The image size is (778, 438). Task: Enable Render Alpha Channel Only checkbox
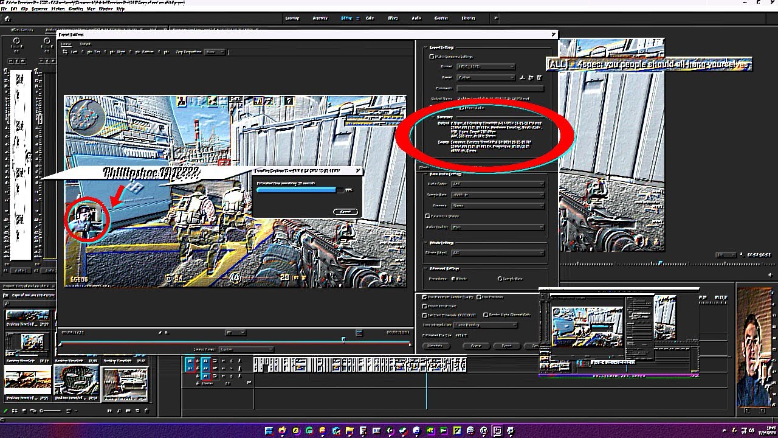click(486, 315)
